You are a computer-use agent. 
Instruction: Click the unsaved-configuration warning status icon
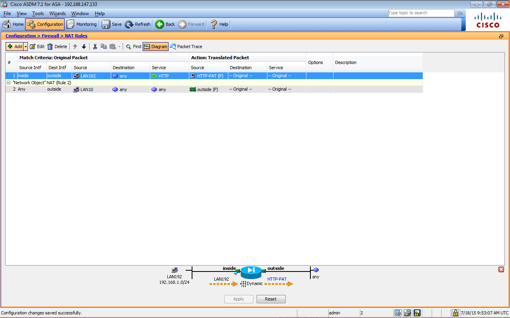(x=417, y=313)
